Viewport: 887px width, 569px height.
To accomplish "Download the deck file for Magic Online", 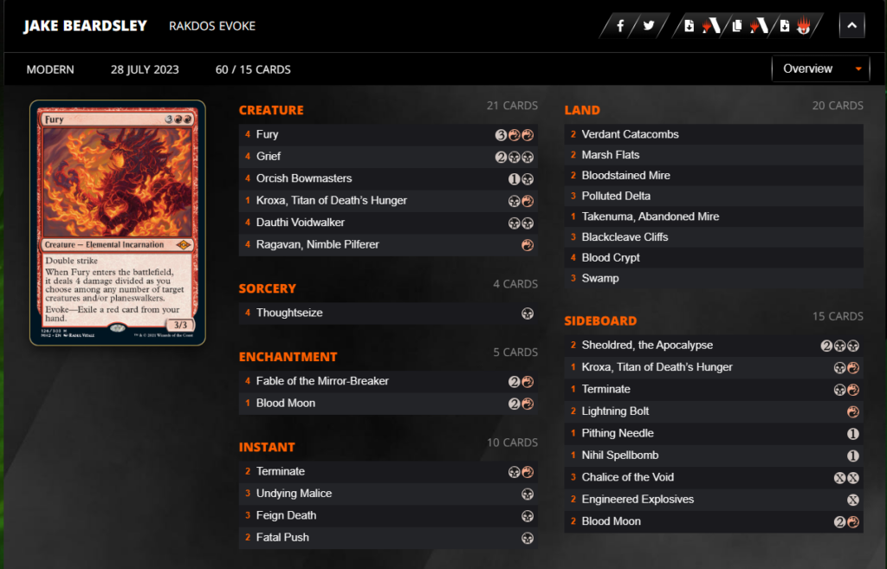I will pyautogui.click(x=795, y=26).
